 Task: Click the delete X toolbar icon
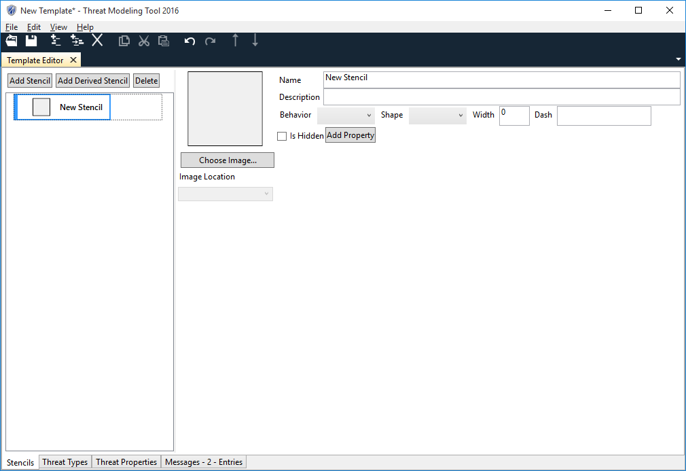(x=97, y=41)
